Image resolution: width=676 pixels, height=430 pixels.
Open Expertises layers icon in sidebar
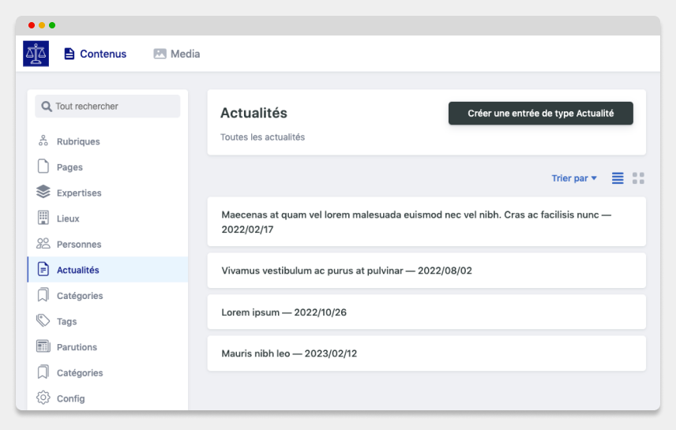click(43, 192)
